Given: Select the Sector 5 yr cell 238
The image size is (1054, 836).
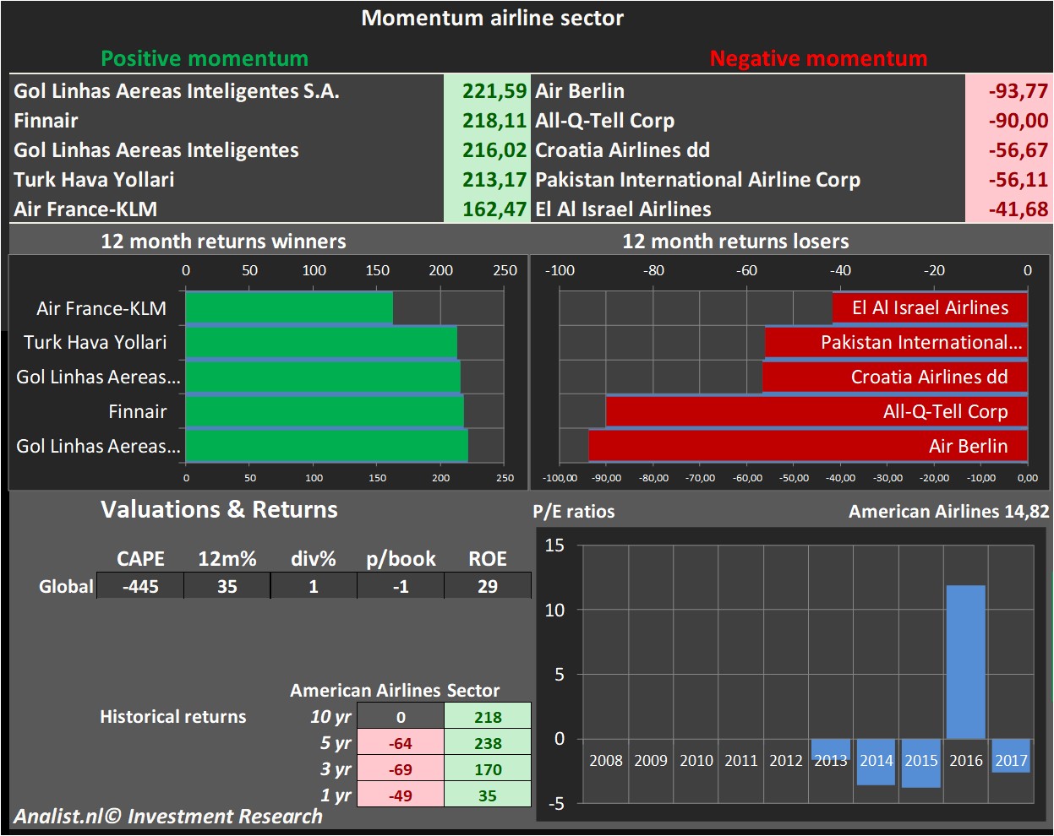Looking at the screenshot, I should tap(488, 743).
